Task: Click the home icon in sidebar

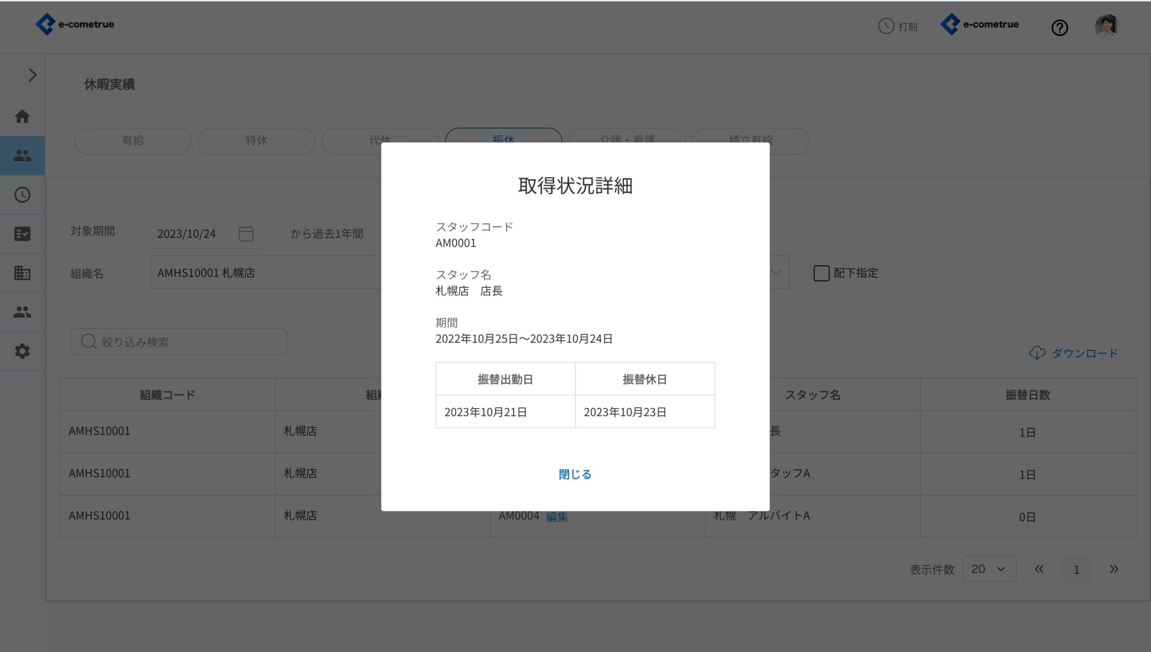Action: click(22, 117)
